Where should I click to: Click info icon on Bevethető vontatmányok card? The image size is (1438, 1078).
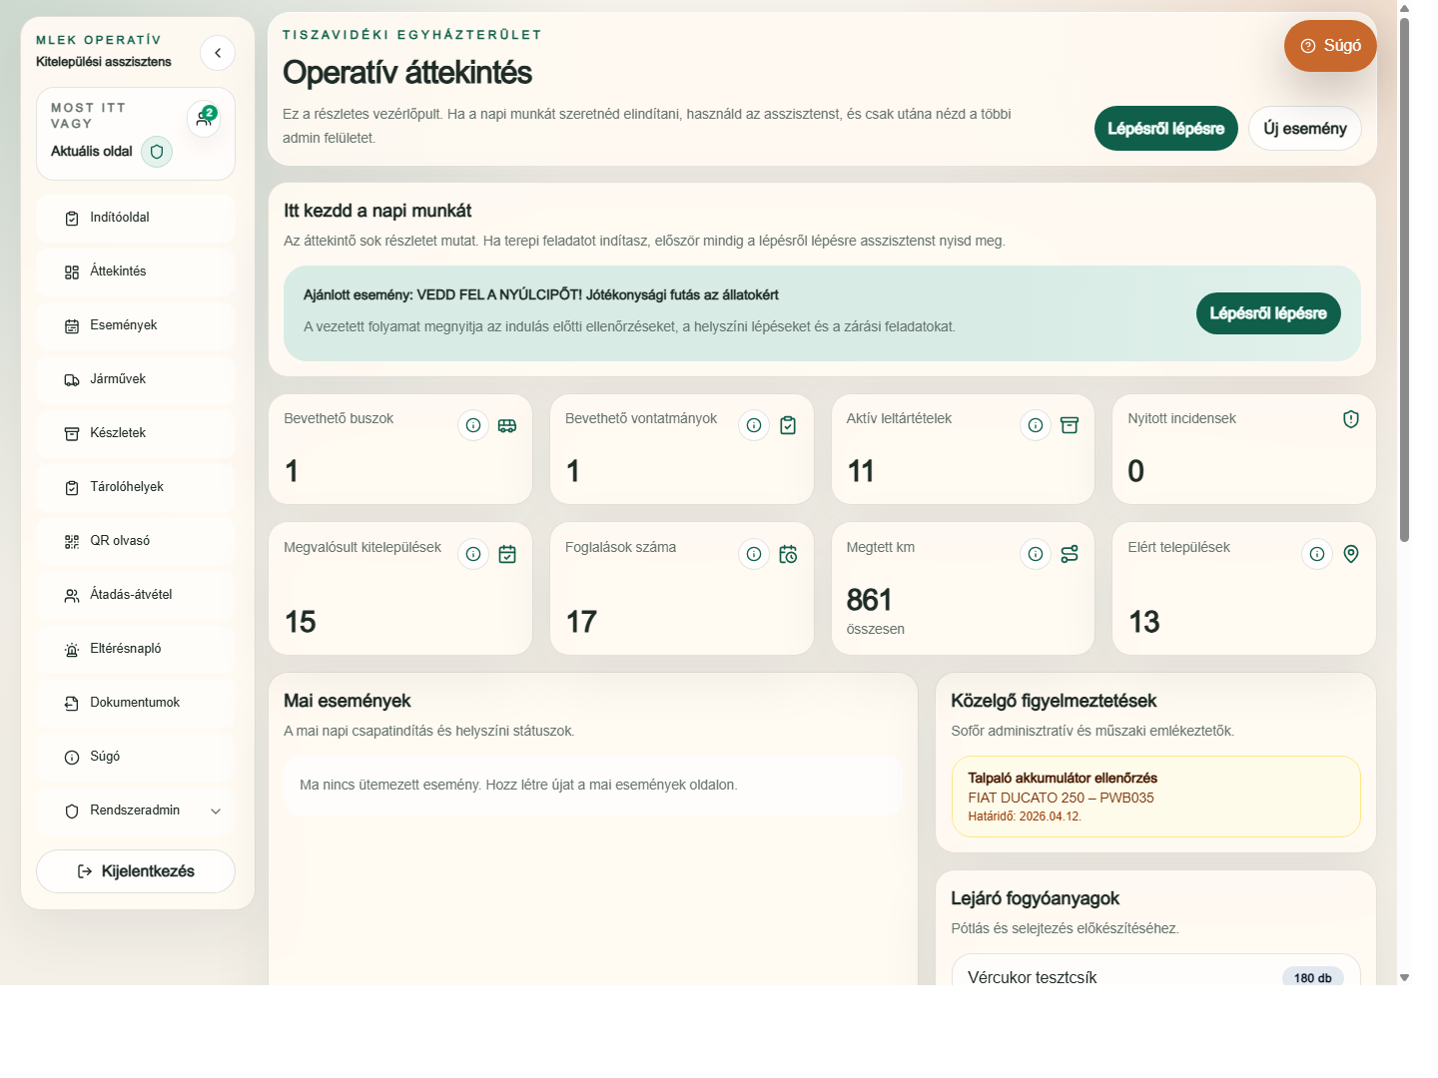[x=754, y=425]
